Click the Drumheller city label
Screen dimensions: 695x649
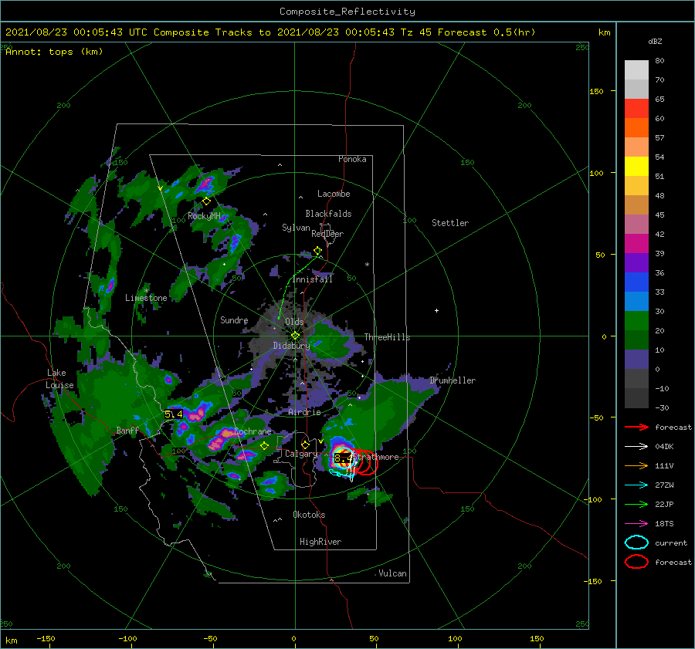pos(453,380)
